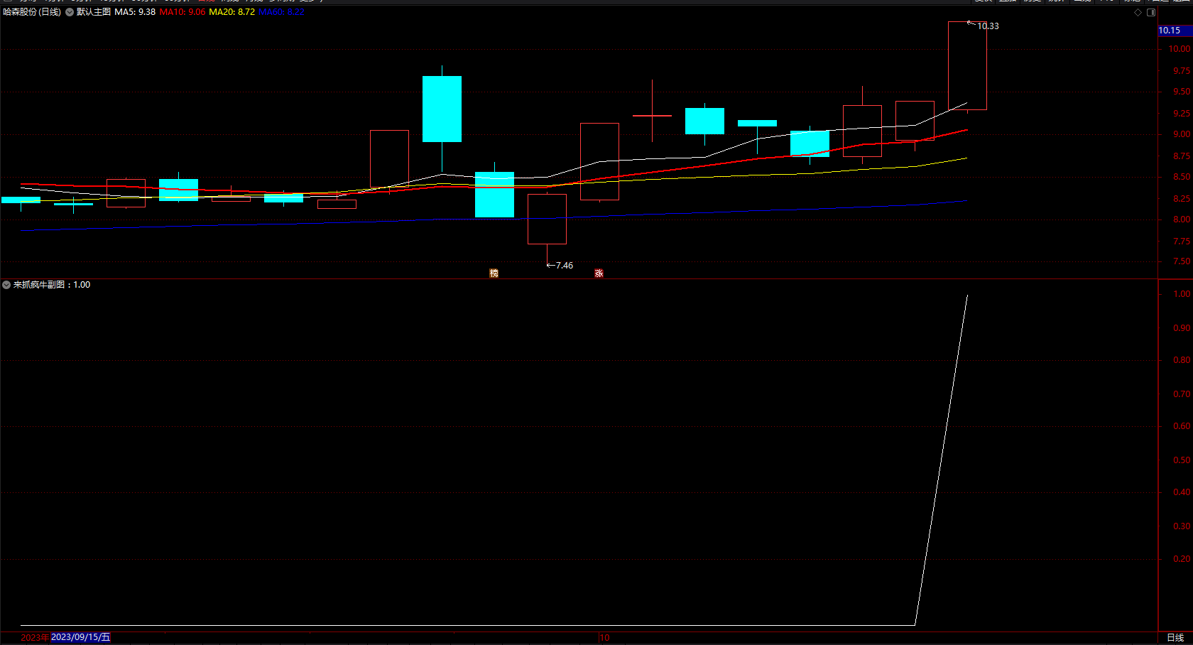Click the 2023/09/15/五 date label
The width and height of the screenshot is (1193, 645).
[x=81, y=637]
